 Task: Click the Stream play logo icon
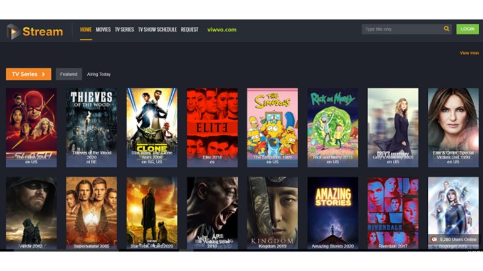(x=13, y=32)
